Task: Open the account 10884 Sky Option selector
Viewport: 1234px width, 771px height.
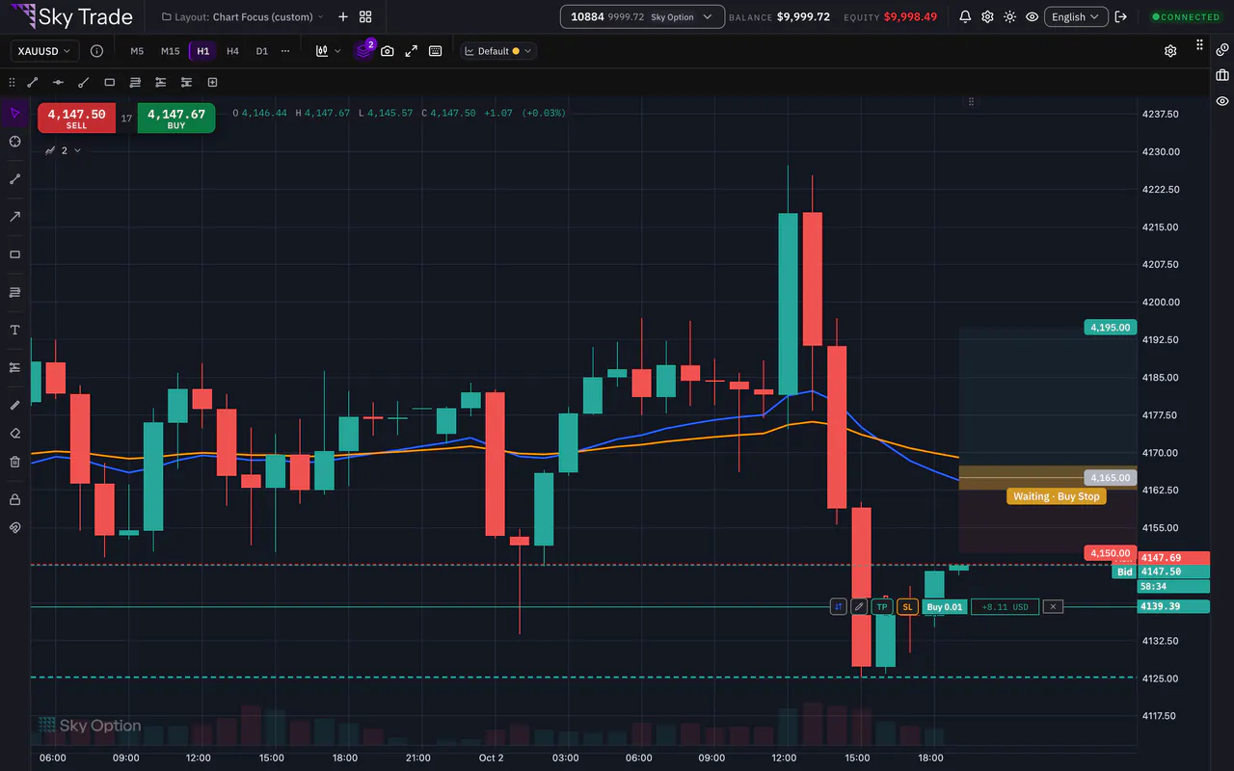Action: click(x=642, y=16)
